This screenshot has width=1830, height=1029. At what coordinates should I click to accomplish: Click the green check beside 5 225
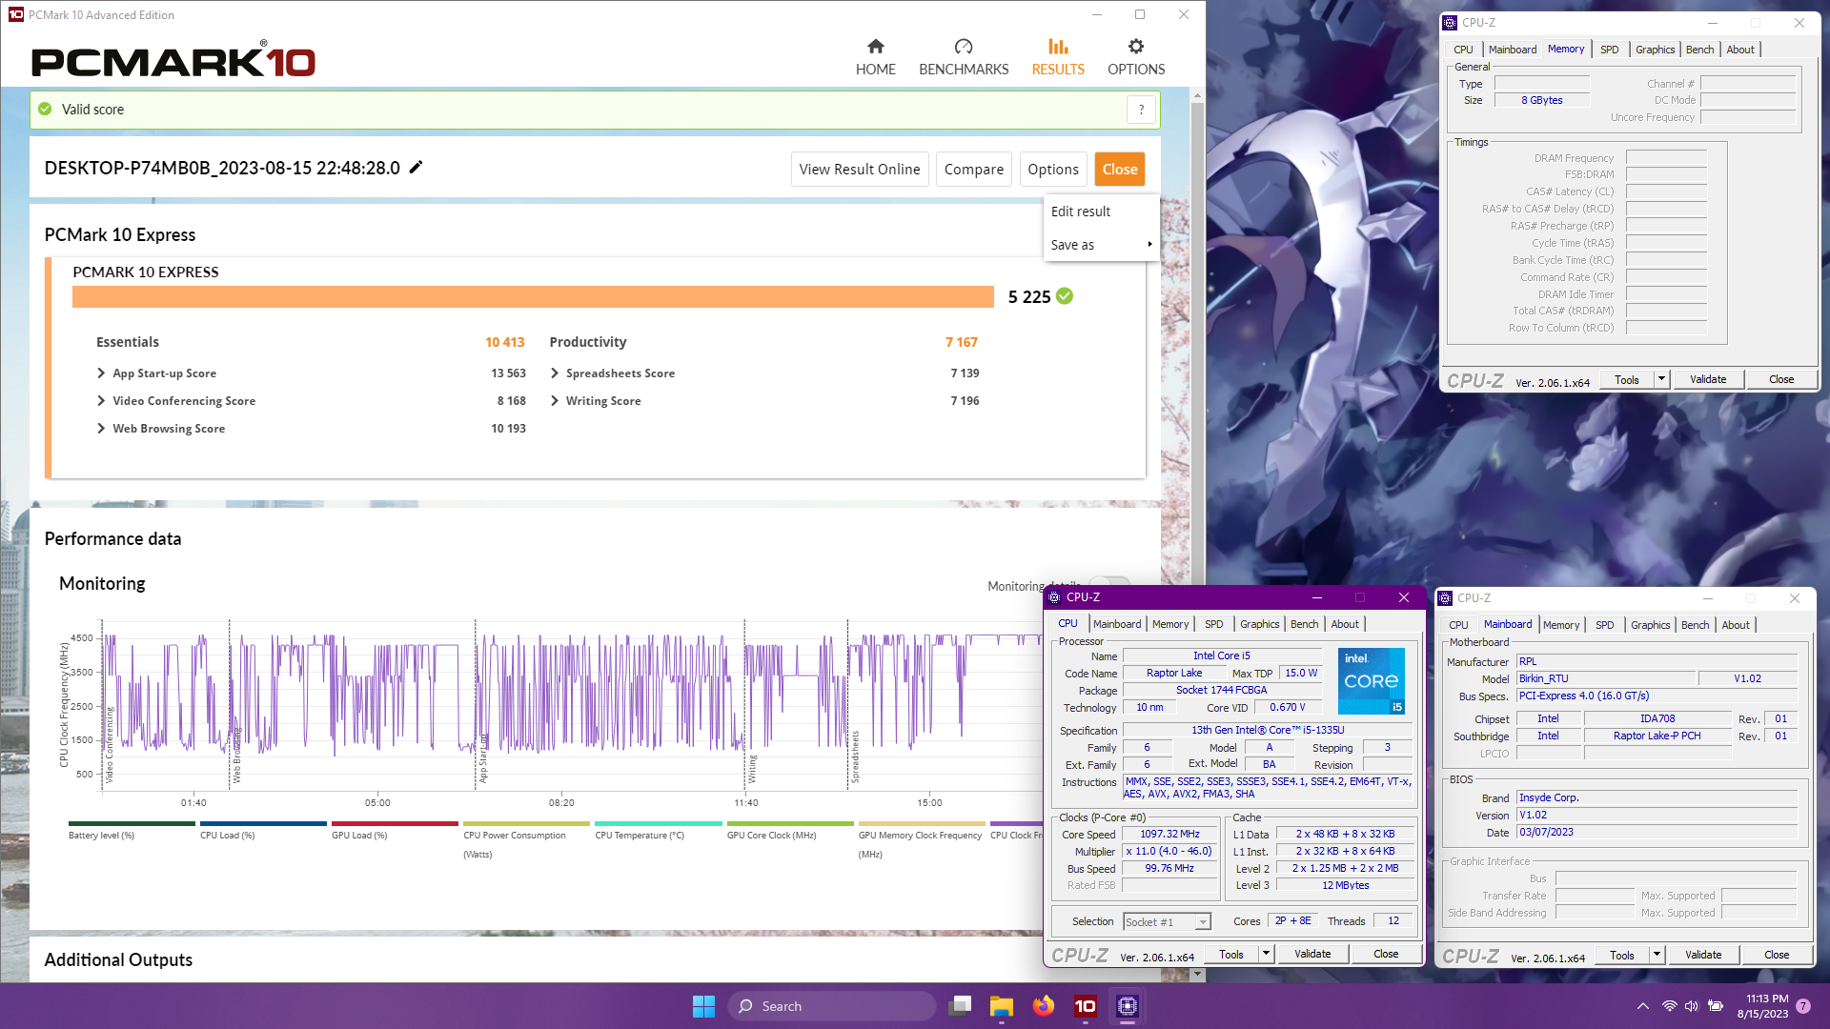pyautogui.click(x=1065, y=296)
